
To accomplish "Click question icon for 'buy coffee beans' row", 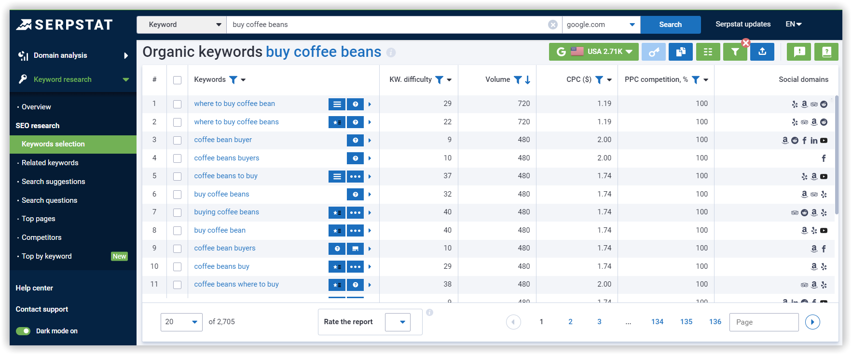I will [355, 194].
